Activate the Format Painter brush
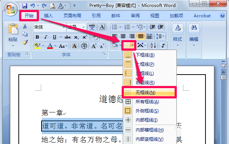Viewport: 229px width, 144px height. [x=25, y=42]
